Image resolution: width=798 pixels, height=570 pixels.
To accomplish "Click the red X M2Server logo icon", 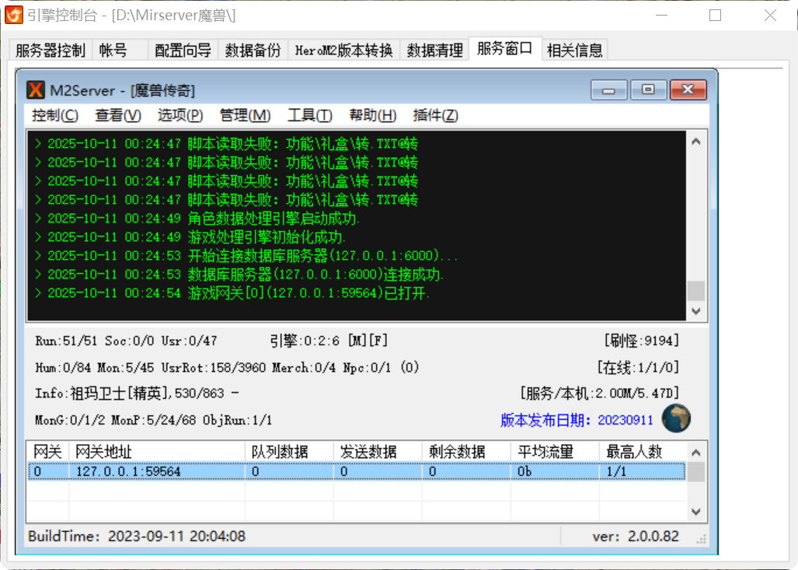I will tap(35, 89).
